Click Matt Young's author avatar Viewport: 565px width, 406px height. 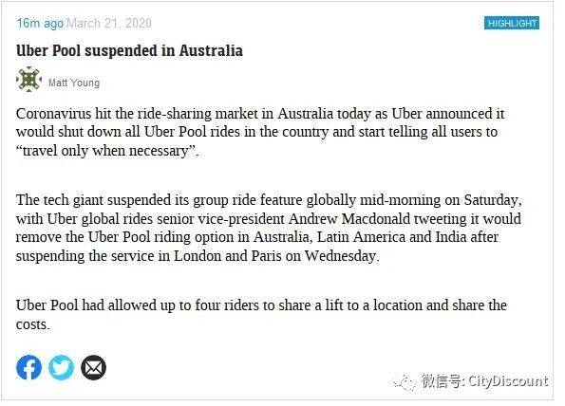pyautogui.click(x=28, y=80)
